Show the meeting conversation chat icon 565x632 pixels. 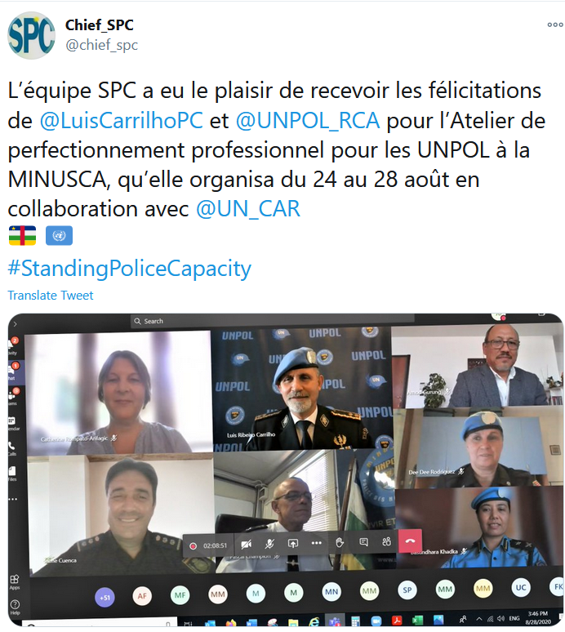click(x=363, y=542)
